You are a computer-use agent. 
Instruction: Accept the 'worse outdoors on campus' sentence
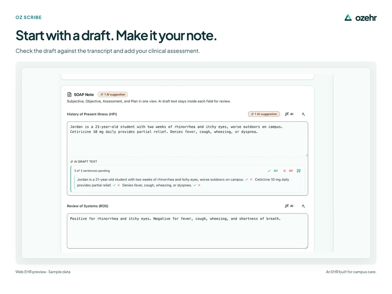click(x=247, y=180)
